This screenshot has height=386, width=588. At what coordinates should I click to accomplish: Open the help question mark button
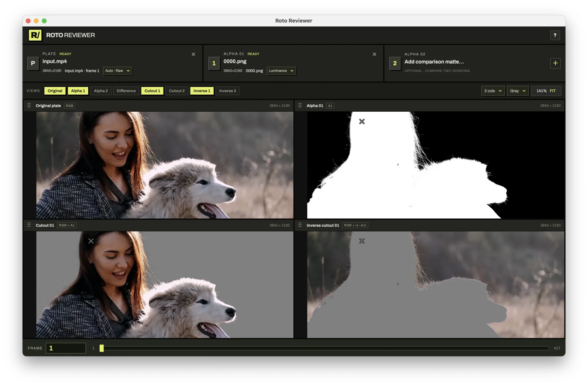pos(555,35)
